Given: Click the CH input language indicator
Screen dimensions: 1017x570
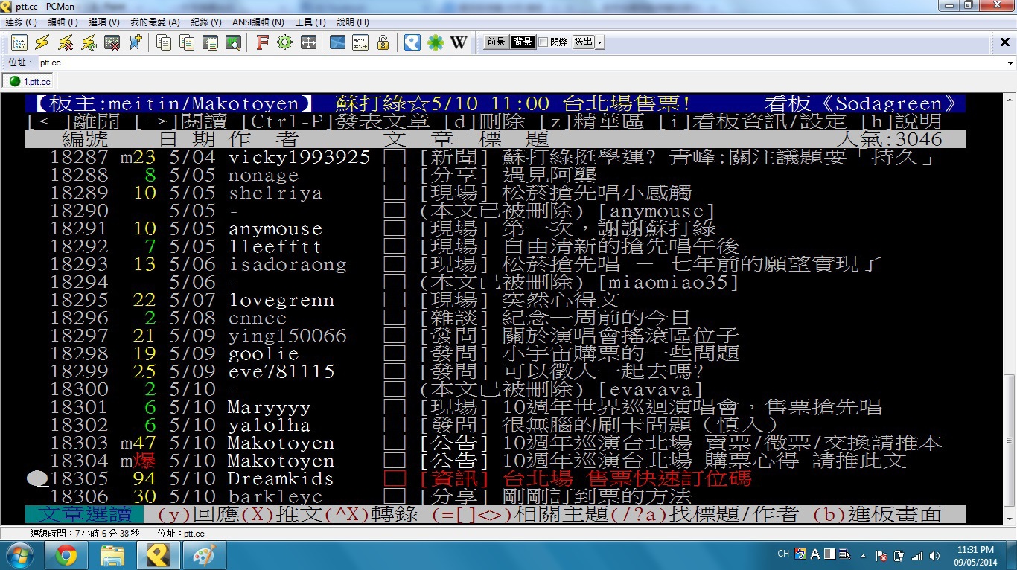Looking at the screenshot, I should point(783,554).
